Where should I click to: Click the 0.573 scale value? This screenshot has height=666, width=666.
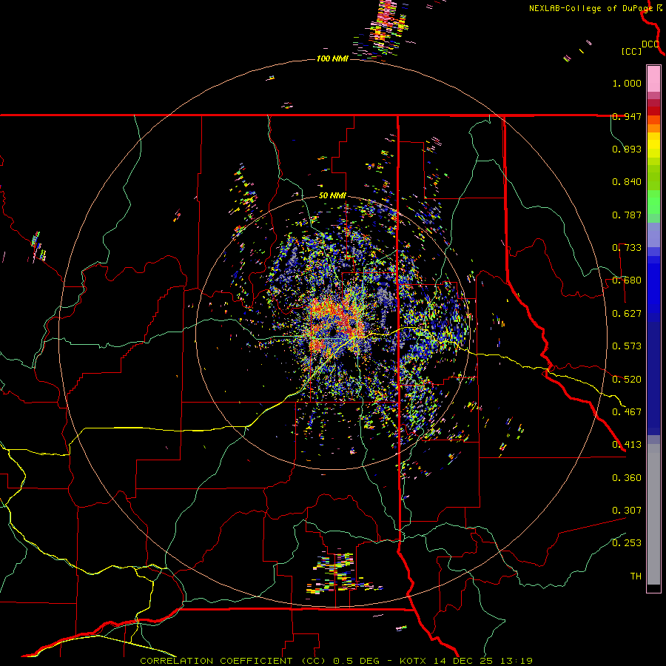[627, 346]
